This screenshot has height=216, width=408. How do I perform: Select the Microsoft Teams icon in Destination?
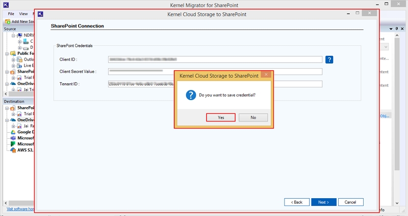coord(13,138)
